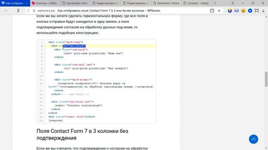Open the Настройка Home tab

(75, 3)
